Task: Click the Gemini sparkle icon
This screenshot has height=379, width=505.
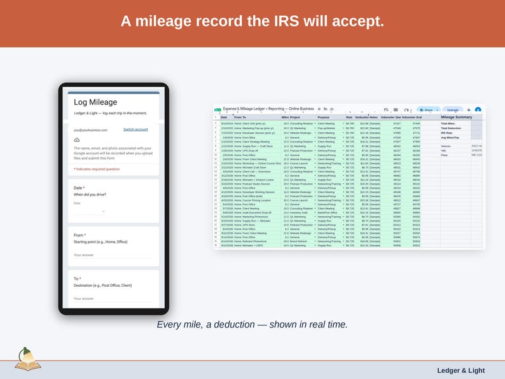Action: [469, 110]
